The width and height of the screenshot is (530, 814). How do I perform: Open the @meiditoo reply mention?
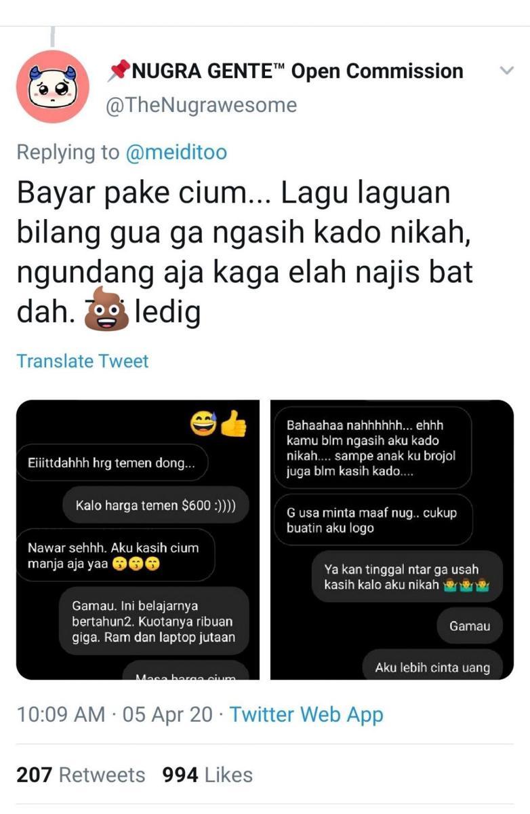tap(176, 152)
